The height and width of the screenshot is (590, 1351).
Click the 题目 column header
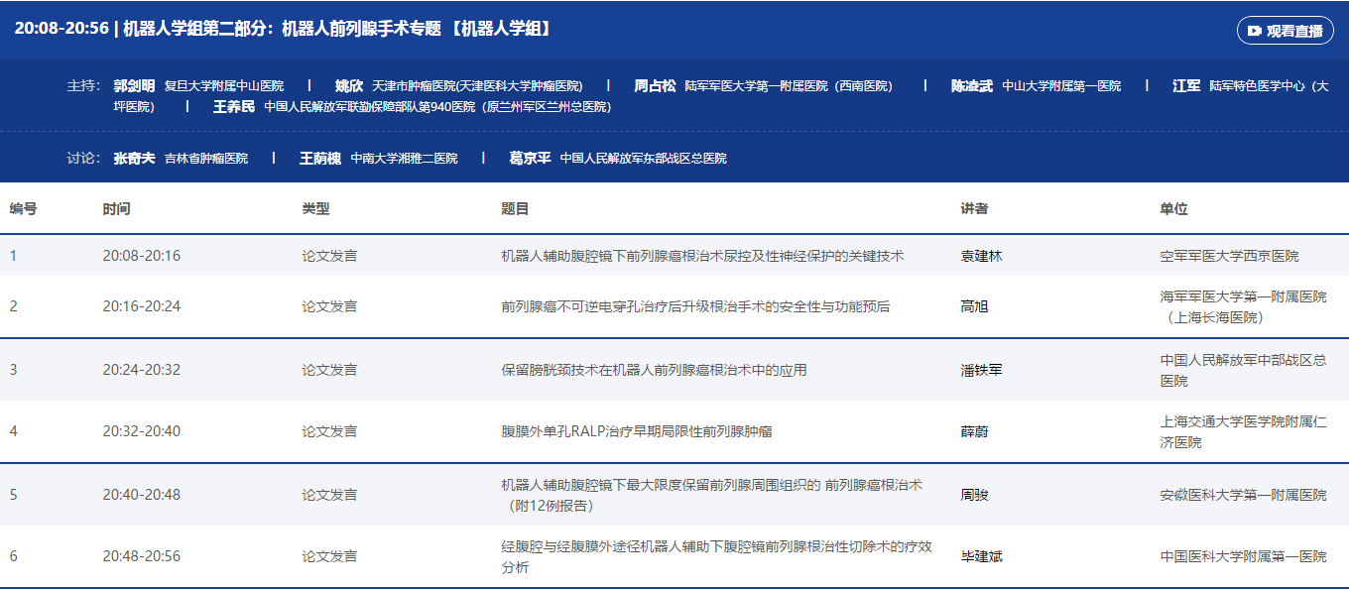click(x=515, y=209)
